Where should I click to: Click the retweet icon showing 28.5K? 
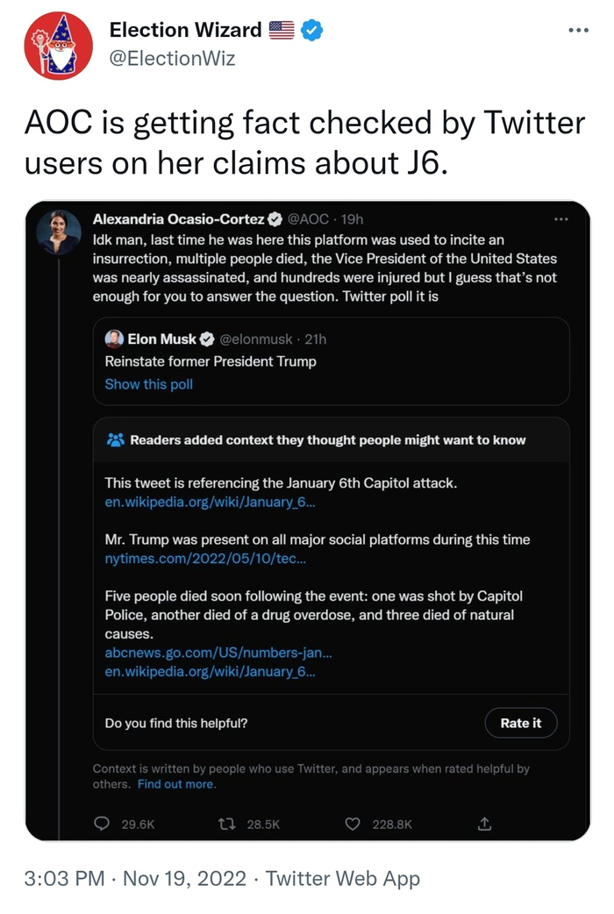[x=226, y=824]
